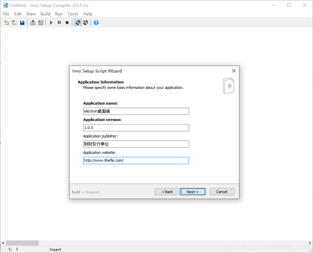Image resolution: width=313 pixels, height=253 pixels.
Task: Click the Target Uninstall toolbar icon
Action: point(86,23)
